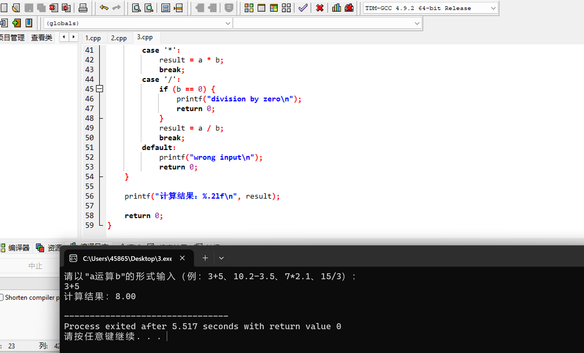Click the Undo arrow icon
Image resolution: width=584 pixels, height=353 pixels.
pos(104,8)
